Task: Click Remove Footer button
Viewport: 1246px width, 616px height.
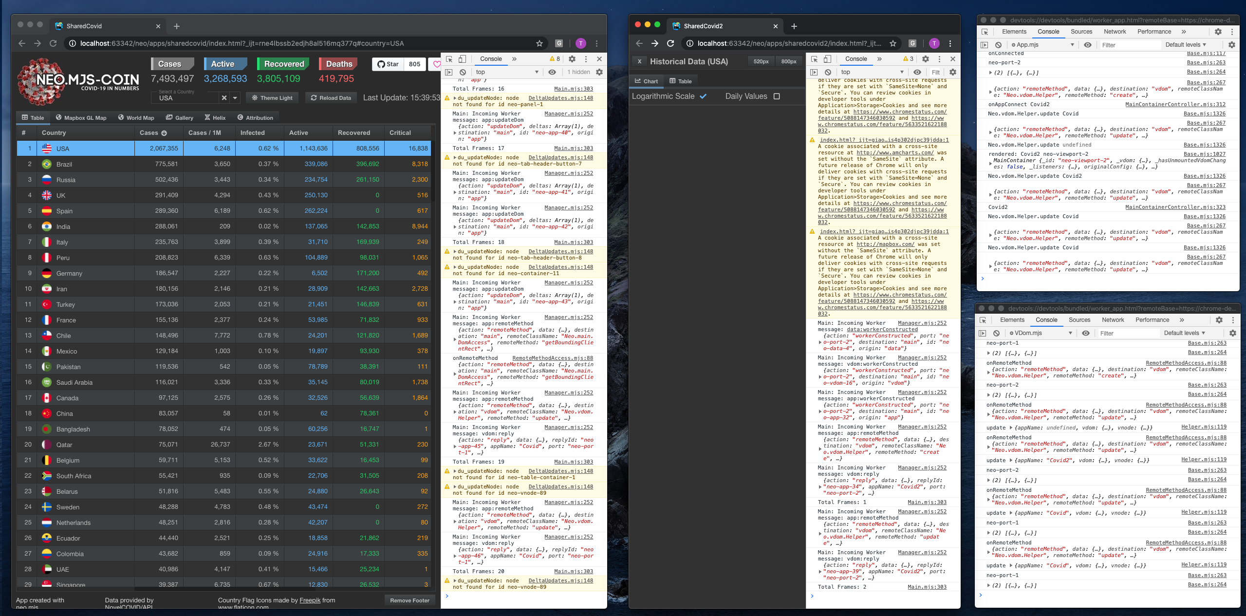Action: coord(409,600)
